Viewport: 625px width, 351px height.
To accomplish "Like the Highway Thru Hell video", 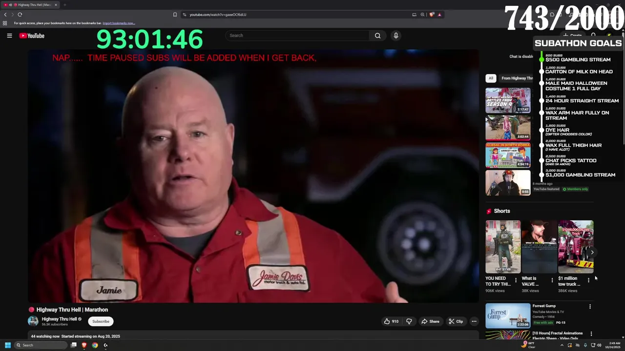I will (391, 321).
